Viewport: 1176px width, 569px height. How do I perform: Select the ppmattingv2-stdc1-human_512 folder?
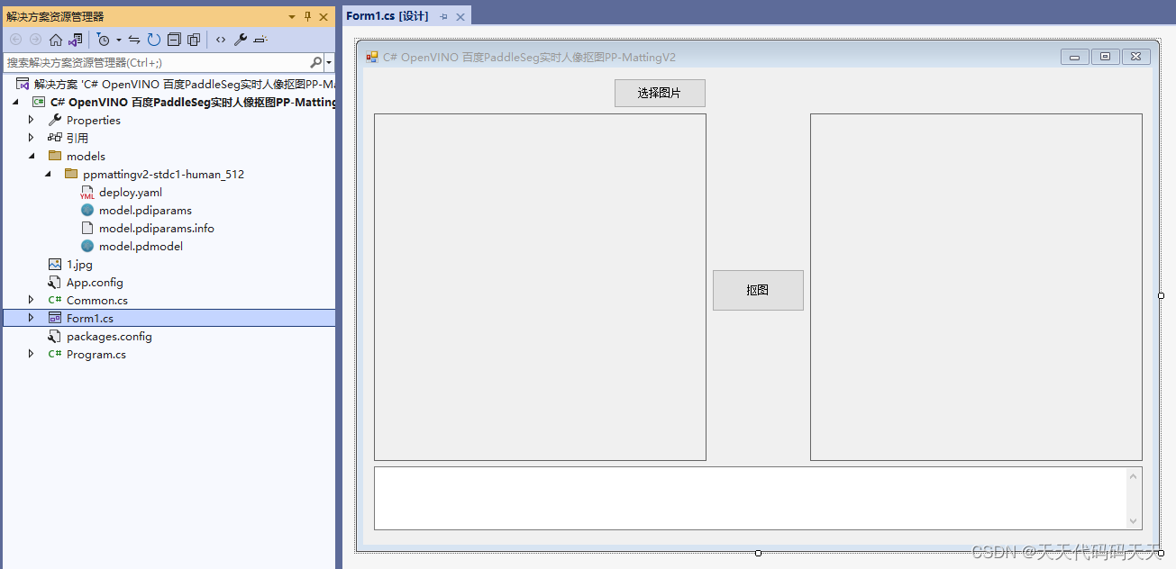coord(154,174)
